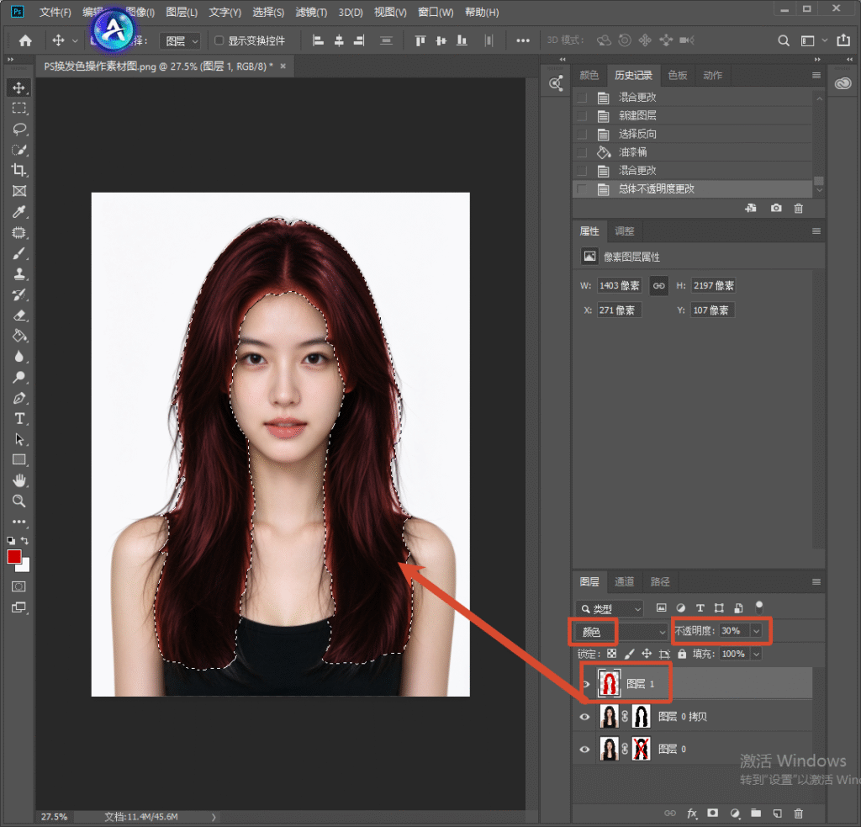Image resolution: width=861 pixels, height=827 pixels.
Task: Toggle visibility of 图层 0
Action: 585,749
